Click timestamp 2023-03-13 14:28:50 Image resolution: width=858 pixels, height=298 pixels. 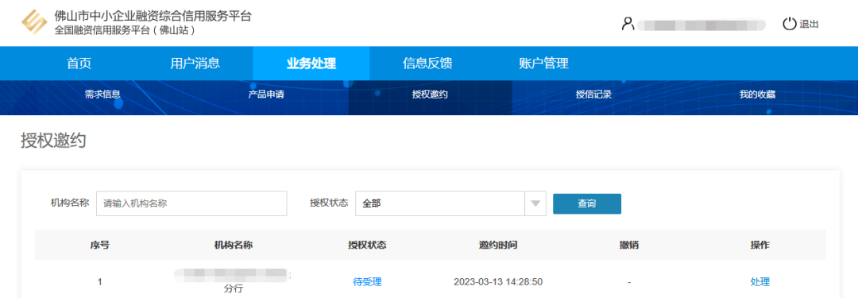(x=498, y=282)
